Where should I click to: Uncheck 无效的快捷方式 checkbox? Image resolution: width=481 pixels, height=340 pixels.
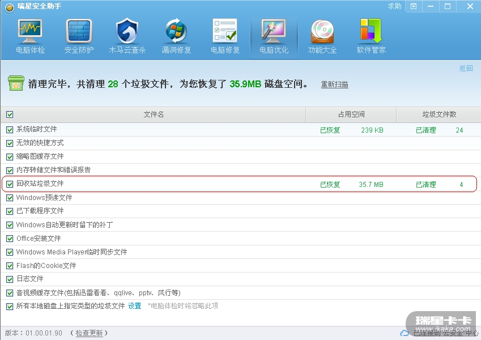10,143
